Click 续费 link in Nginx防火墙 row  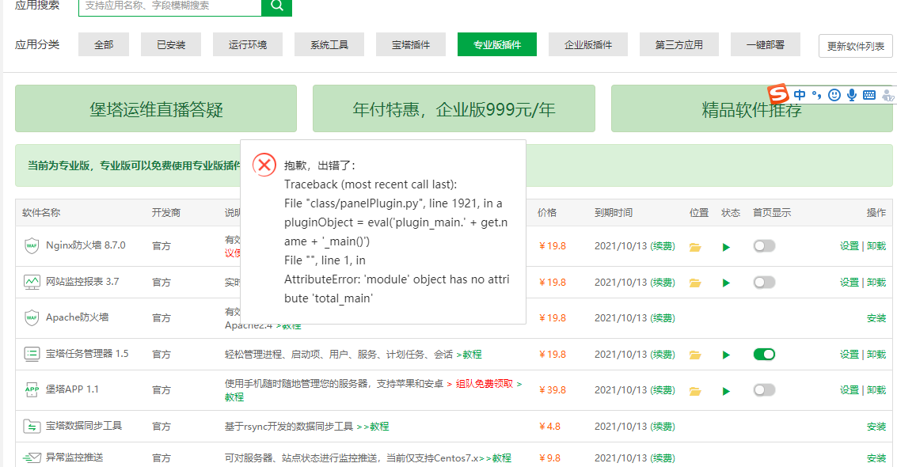pyautogui.click(x=663, y=246)
